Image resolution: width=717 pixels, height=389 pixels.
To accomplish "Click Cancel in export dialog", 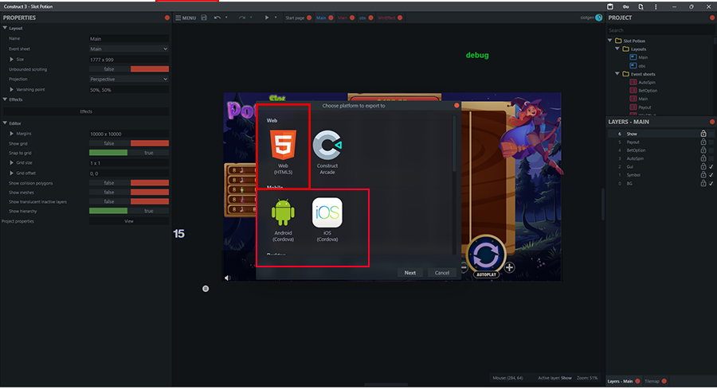I will [x=441, y=273].
